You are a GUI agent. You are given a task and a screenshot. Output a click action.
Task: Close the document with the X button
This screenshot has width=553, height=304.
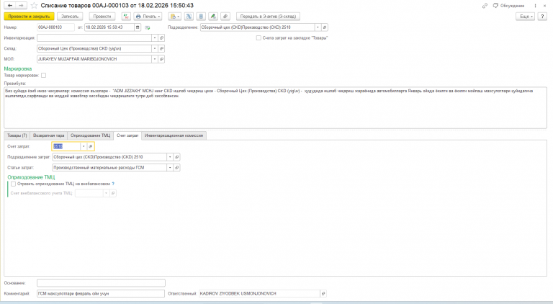tap(544, 6)
